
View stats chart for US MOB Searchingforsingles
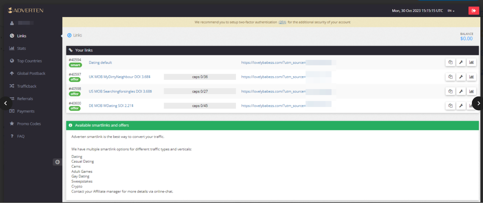pos(471,91)
